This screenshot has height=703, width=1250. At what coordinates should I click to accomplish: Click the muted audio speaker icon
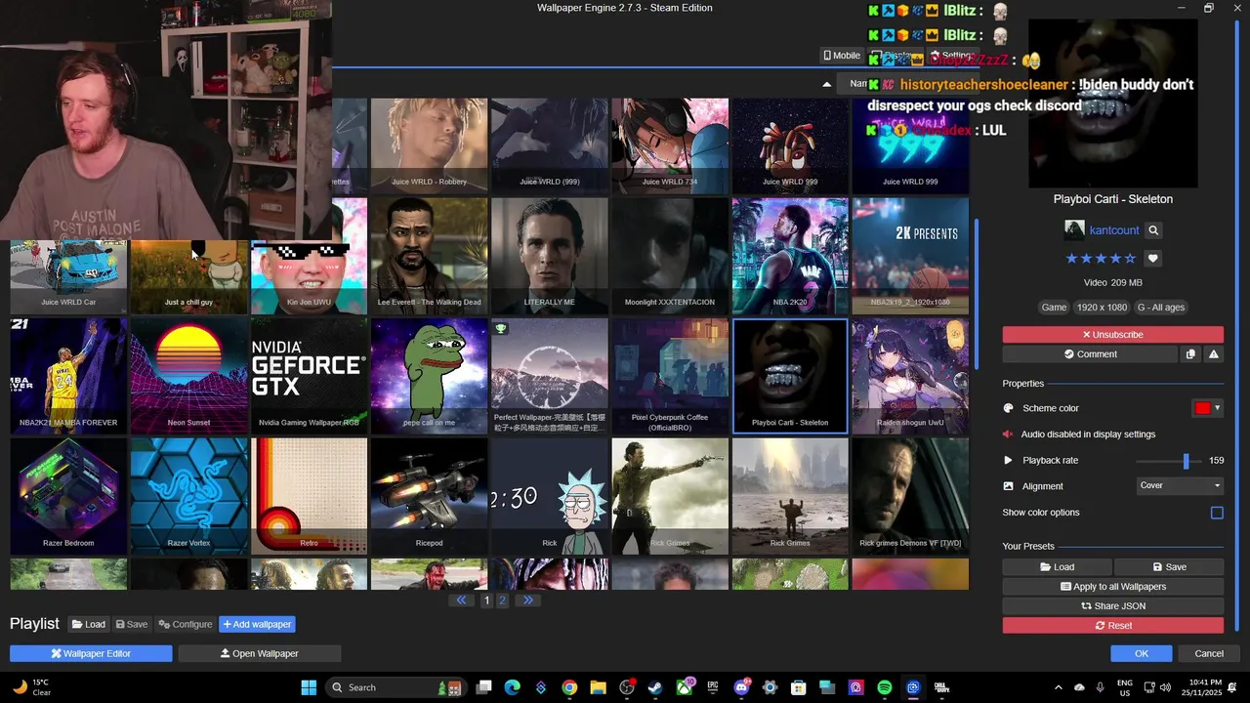(x=1009, y=434)
